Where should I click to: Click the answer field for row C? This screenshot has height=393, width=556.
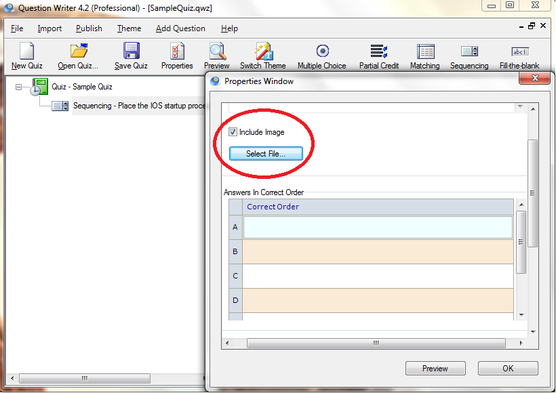click(378, 276)
